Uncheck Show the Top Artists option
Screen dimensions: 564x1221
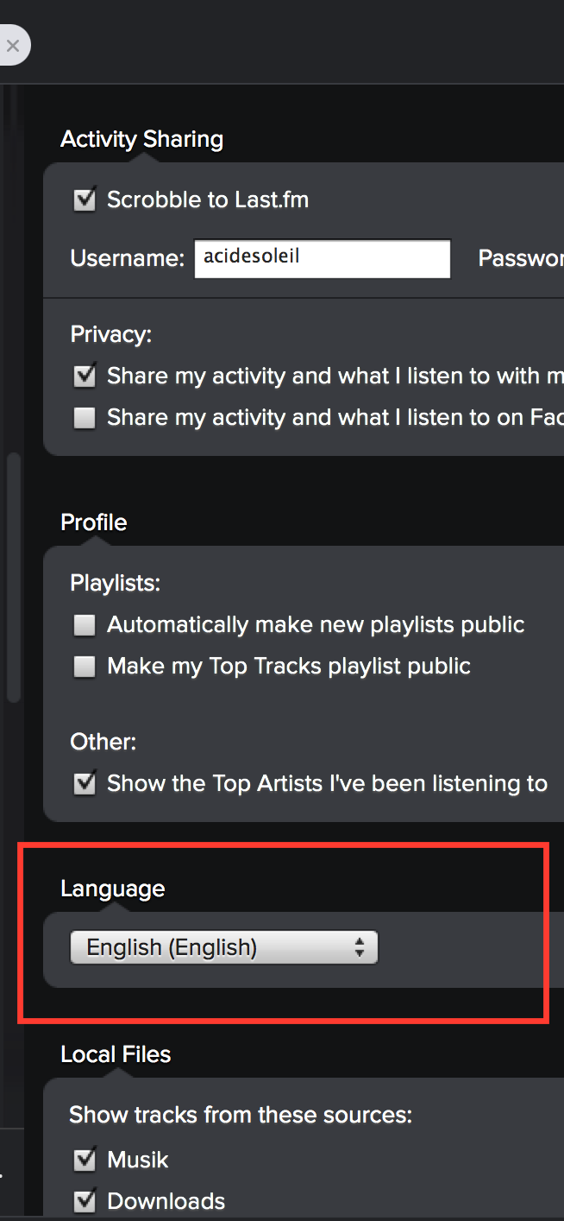tap(85, 784)
